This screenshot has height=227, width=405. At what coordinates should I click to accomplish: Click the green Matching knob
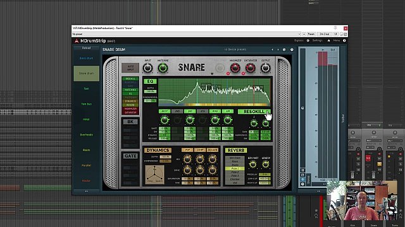click(x=163, y=68)
